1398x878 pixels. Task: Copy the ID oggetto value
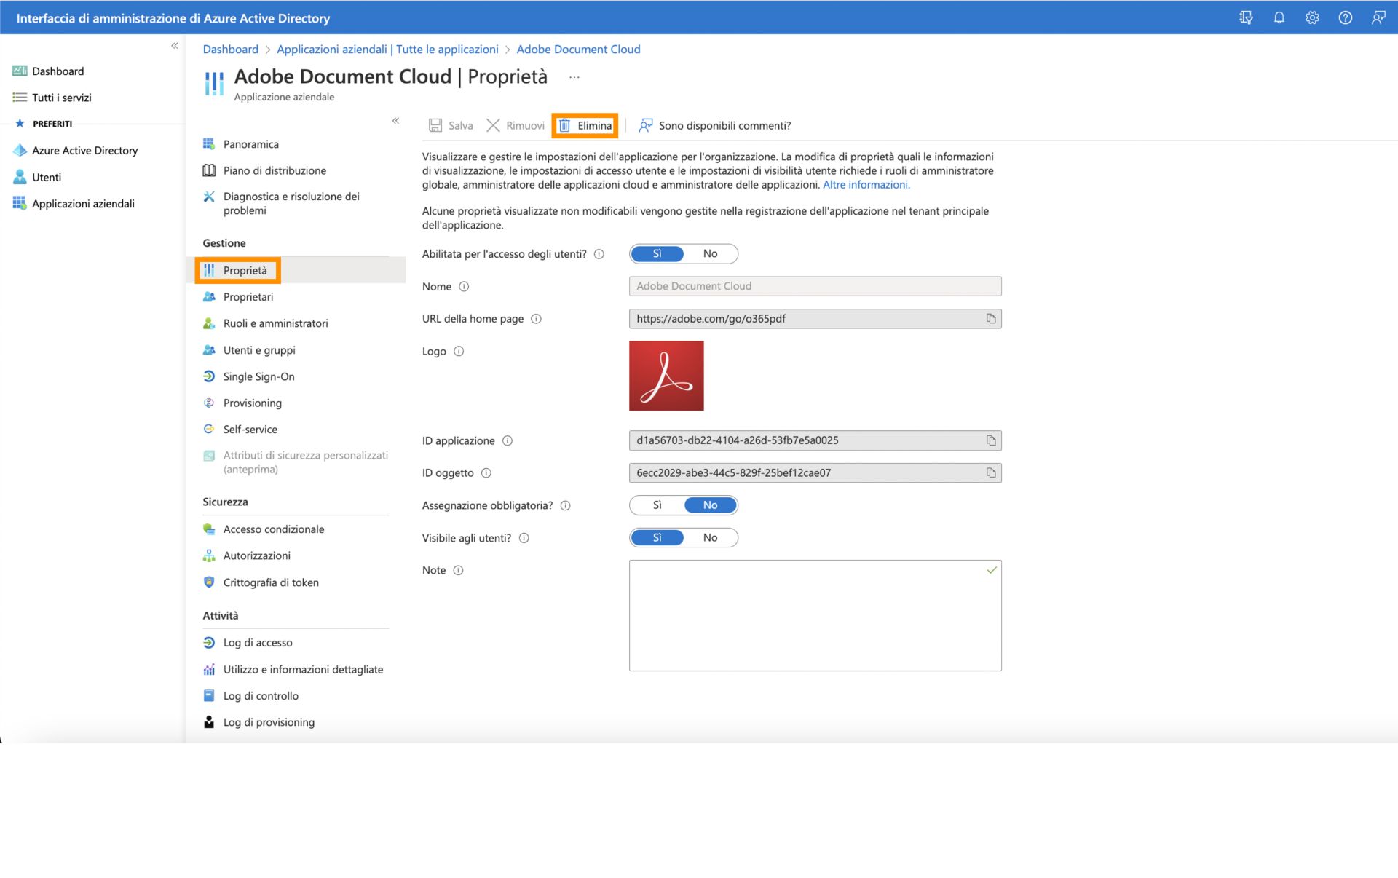(x=991, y=473)
